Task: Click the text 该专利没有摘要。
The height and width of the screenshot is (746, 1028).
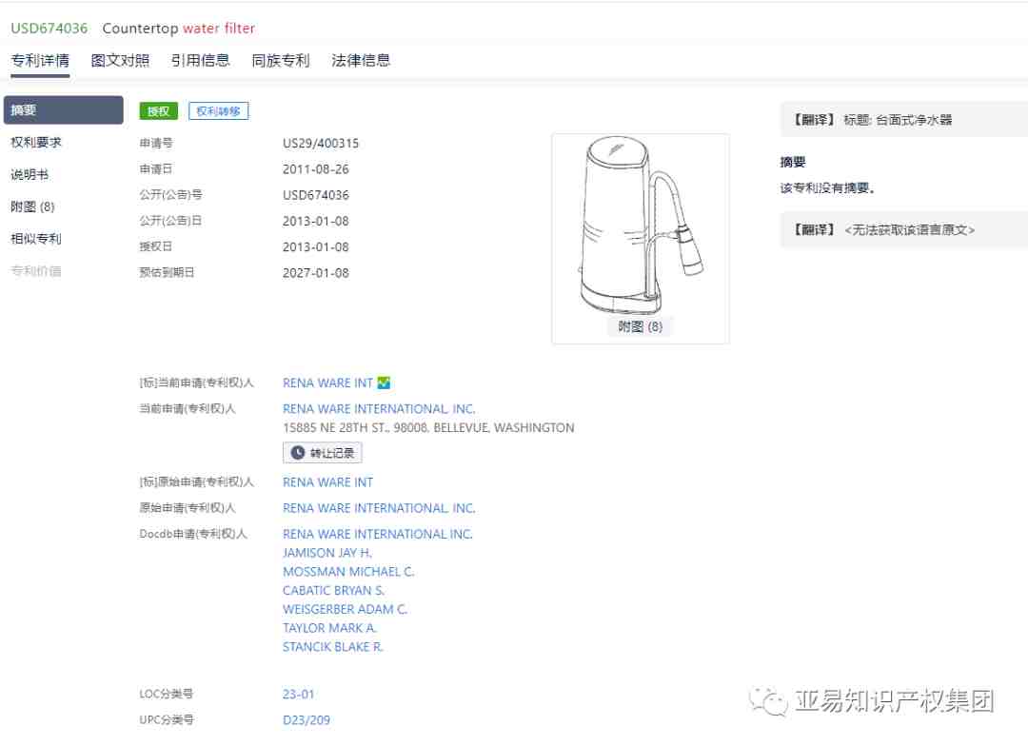Action: (827, 188)
